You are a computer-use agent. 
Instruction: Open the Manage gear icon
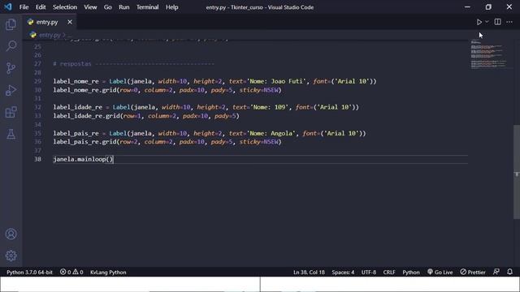click(x=11, y=255)
